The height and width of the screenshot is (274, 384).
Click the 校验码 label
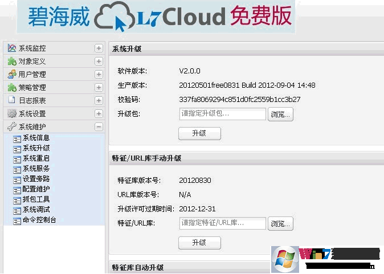pos(129,100)
